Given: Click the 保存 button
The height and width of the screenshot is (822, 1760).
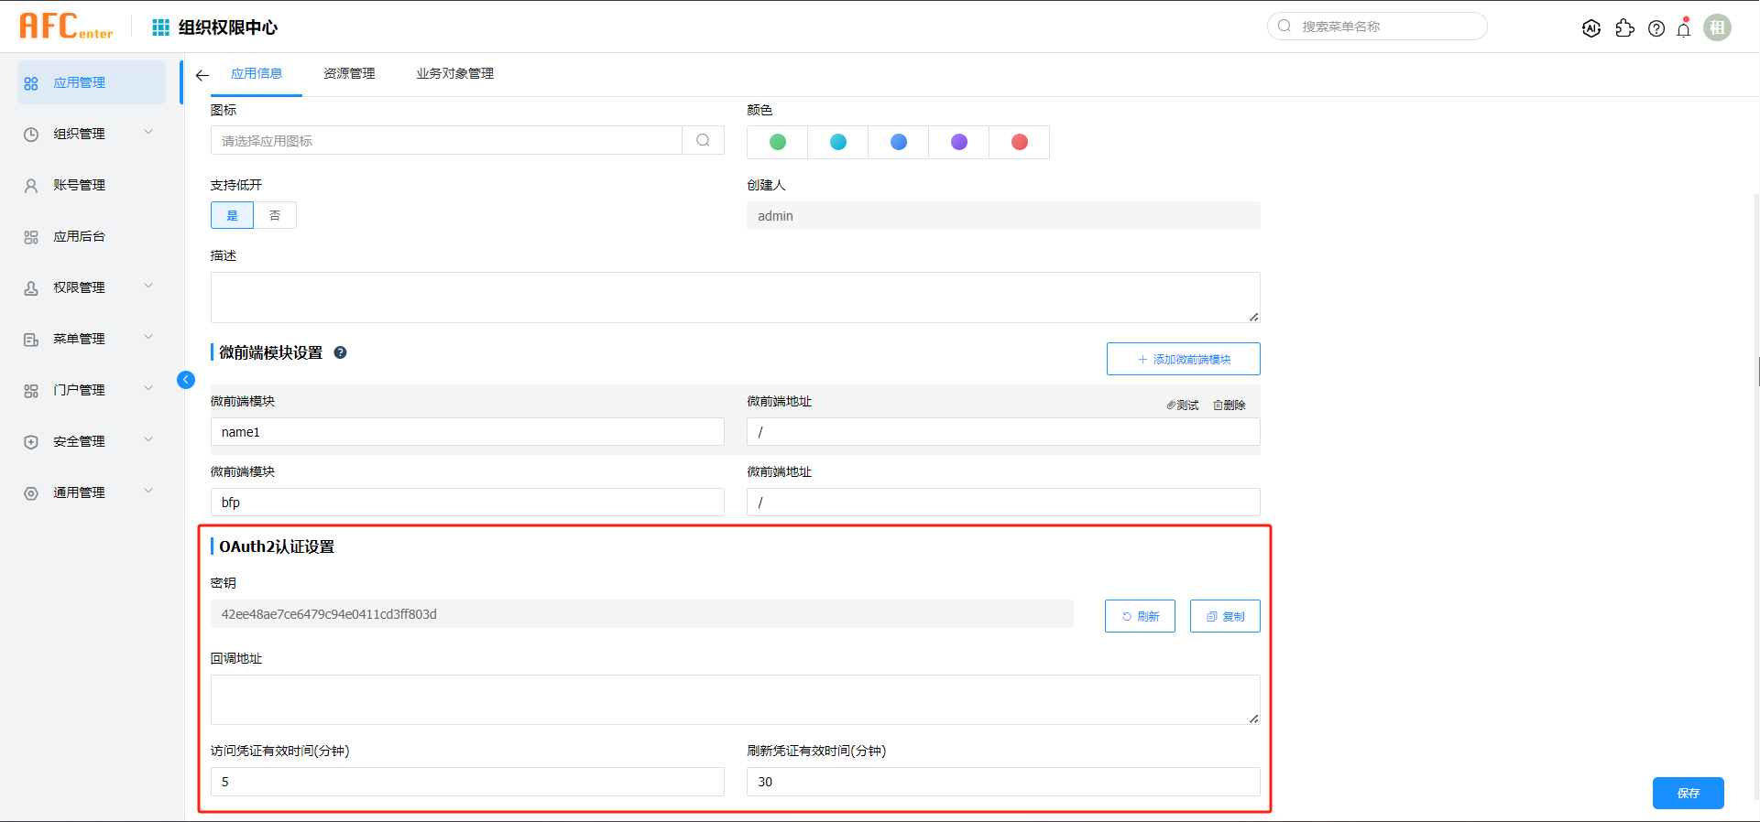Looking at the screenshot, I should click(1688, 793).
